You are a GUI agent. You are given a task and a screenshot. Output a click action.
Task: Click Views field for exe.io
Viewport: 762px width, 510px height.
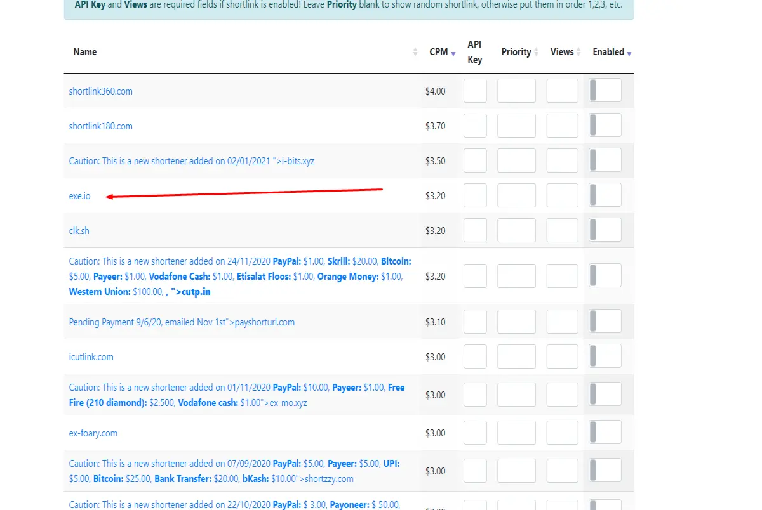(563, 195)
